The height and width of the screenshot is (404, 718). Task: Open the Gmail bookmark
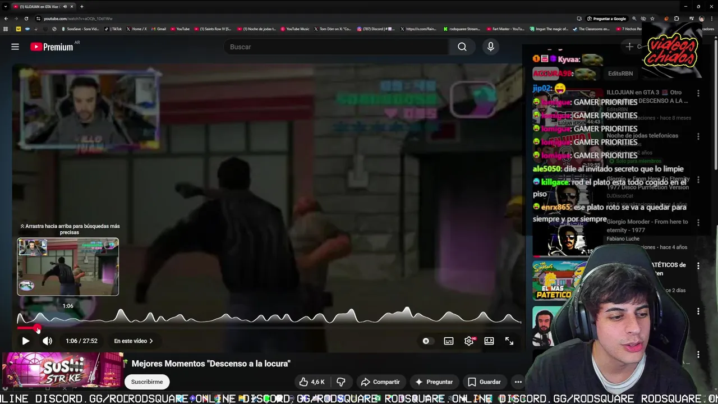tap(159, 29)
